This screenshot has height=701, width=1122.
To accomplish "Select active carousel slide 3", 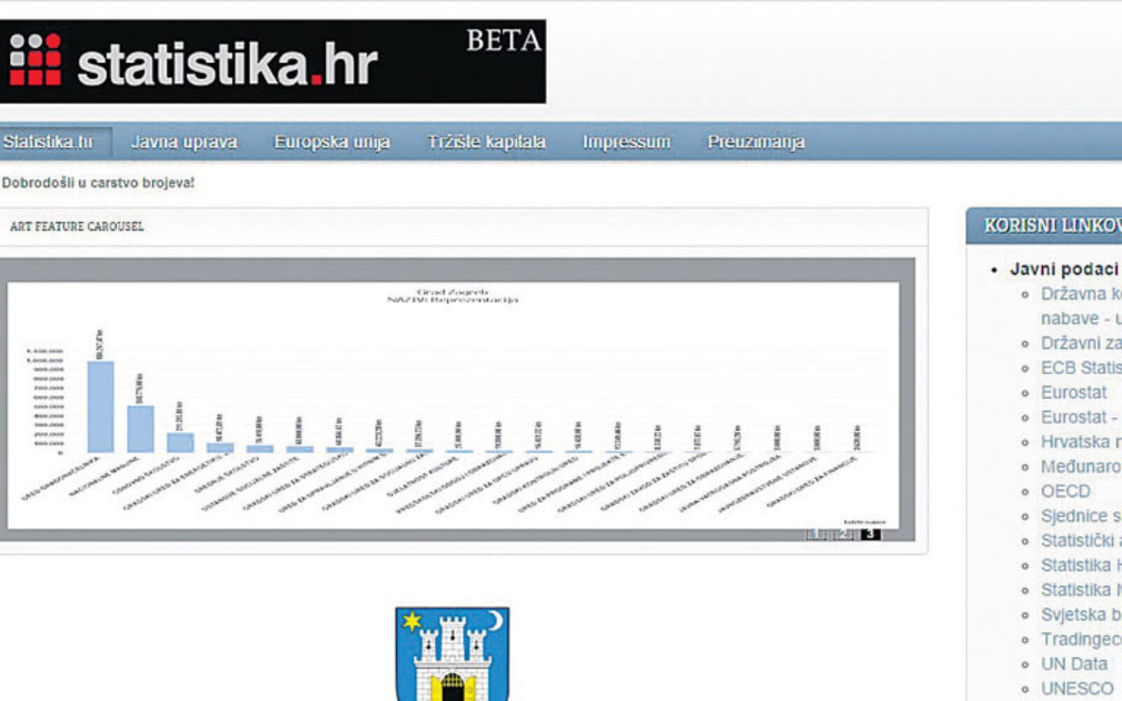I will (x=870, y=534).
